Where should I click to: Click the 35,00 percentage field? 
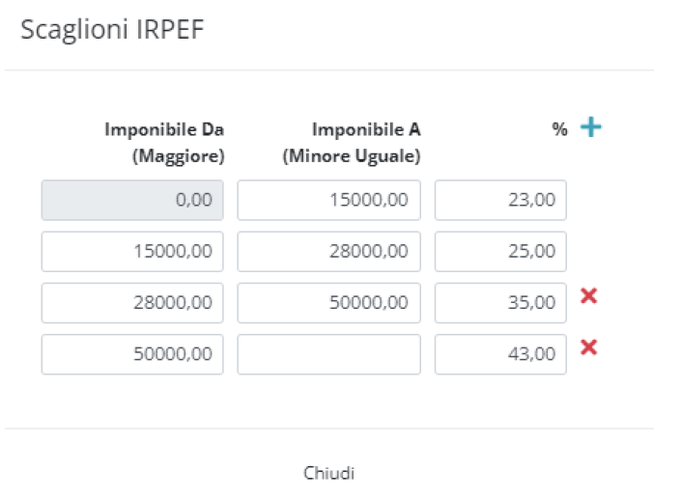[x=500, y=303]
